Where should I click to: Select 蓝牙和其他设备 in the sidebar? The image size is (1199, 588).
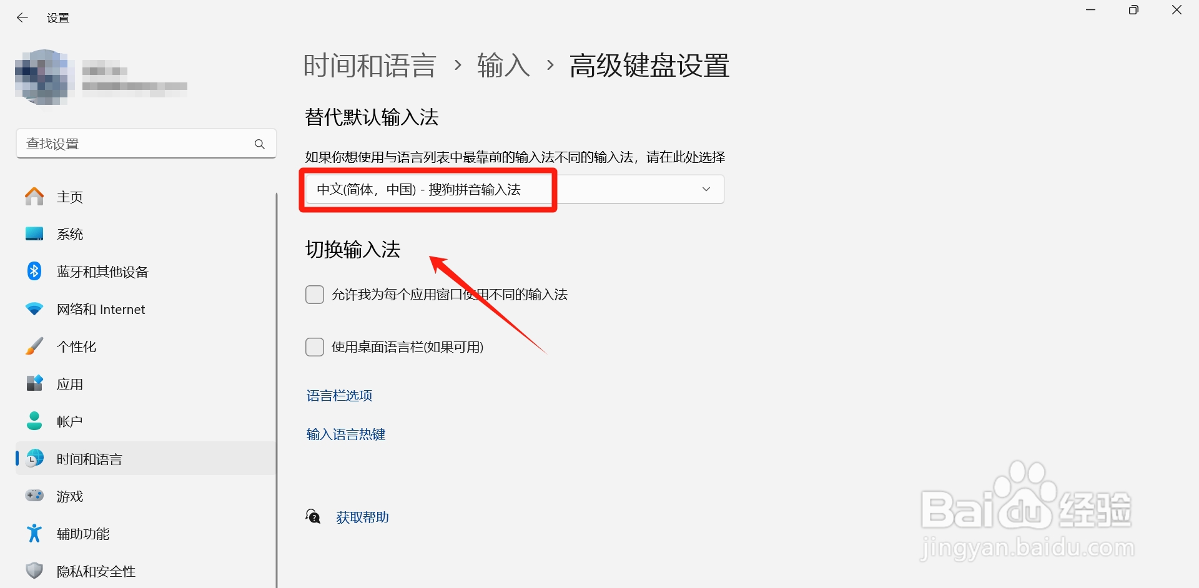point(102,271)
